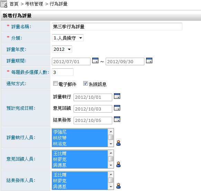Select 吳德恩 in 結果發佈人員 list
The image size is (201, 191).
click(80, 187)
